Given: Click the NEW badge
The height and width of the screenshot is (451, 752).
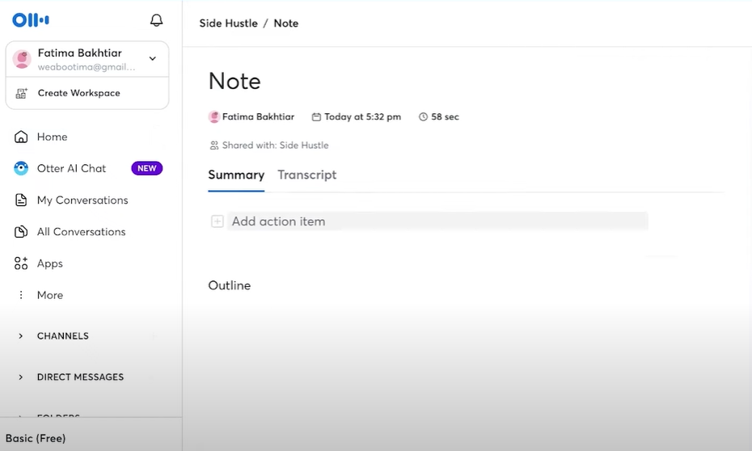Looking at the screenshot, I should click(146, 168).
